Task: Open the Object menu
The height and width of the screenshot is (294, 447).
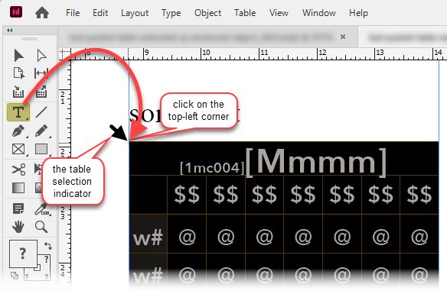Action: (208, 13)
